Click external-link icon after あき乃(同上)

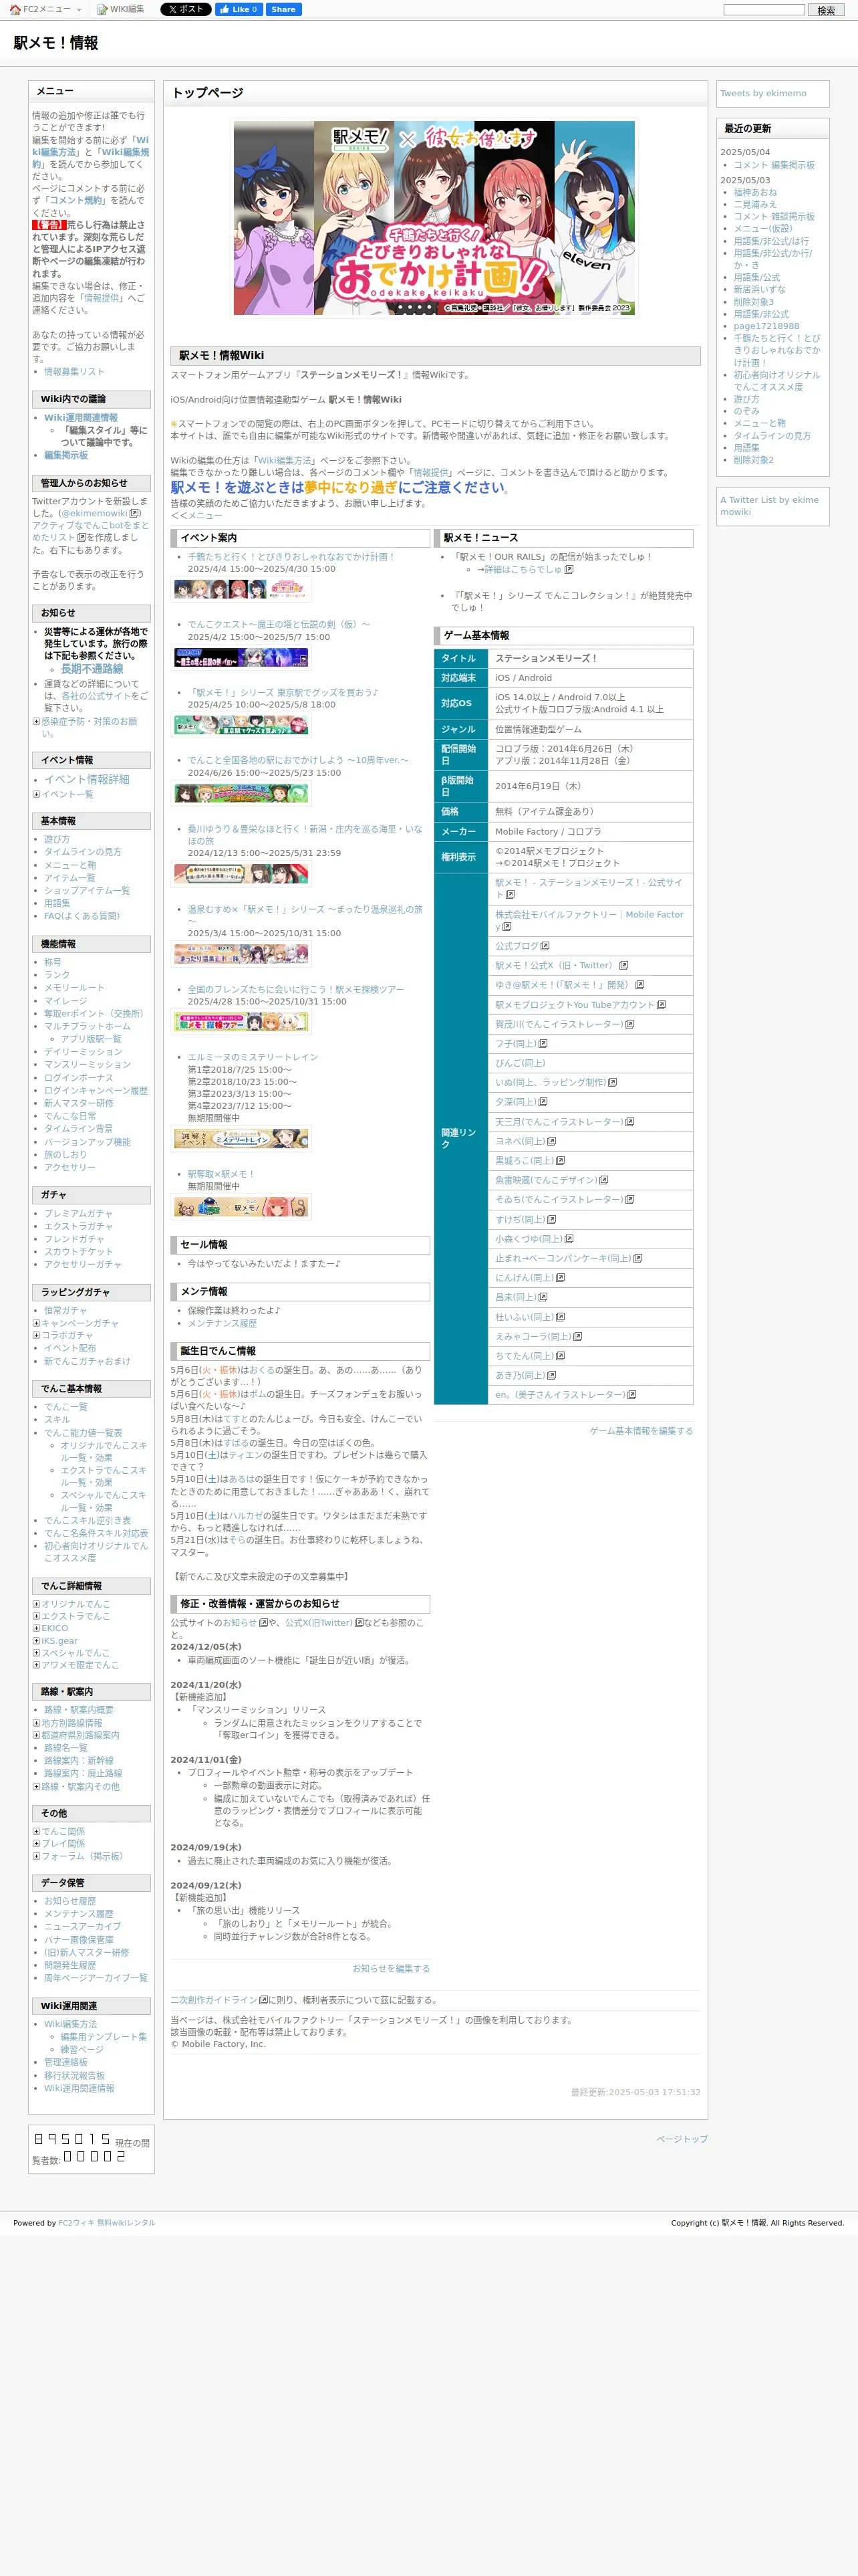(x=551, y=1376)
